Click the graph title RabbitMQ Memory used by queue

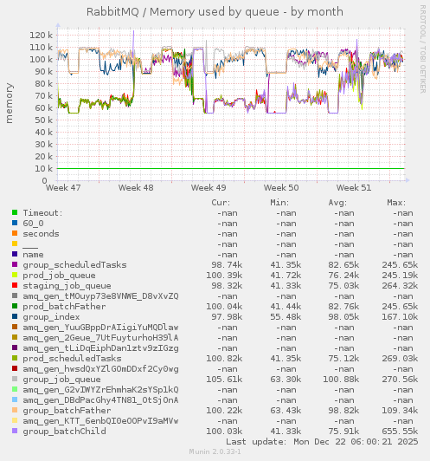click(x=215, y=12)
